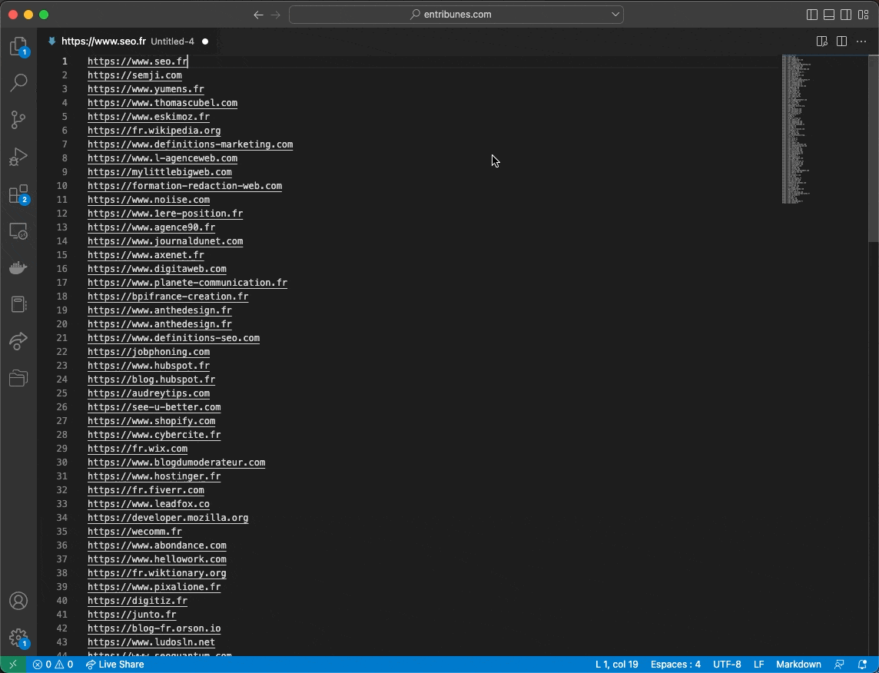Toggle the primary side bar
Viewport: 879px width, 673px height.
coord(811,15)
